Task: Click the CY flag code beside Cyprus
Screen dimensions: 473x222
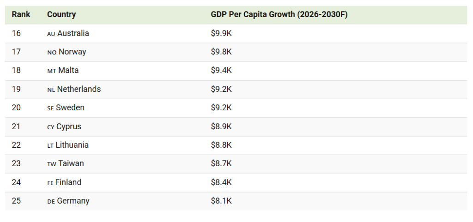Action: click(51, 127)
